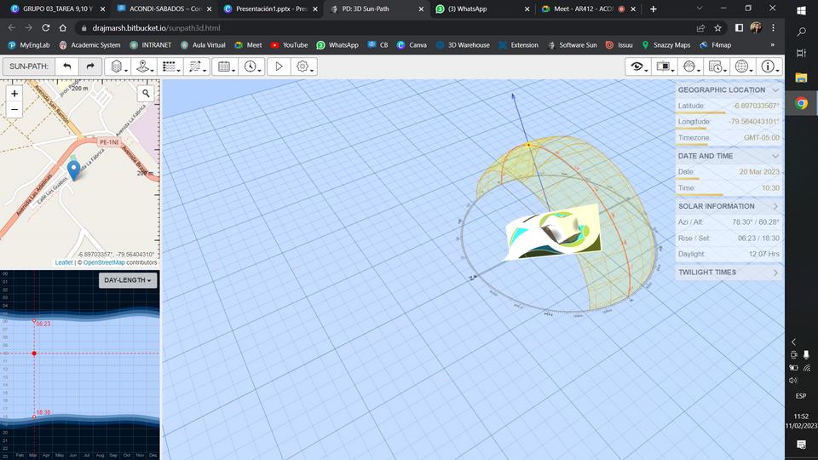Click the redo arrow in the Sun-Path toolbar
The height and width of the screenshot is (460, 818).
pyautogui.click(x=90, y=66)
